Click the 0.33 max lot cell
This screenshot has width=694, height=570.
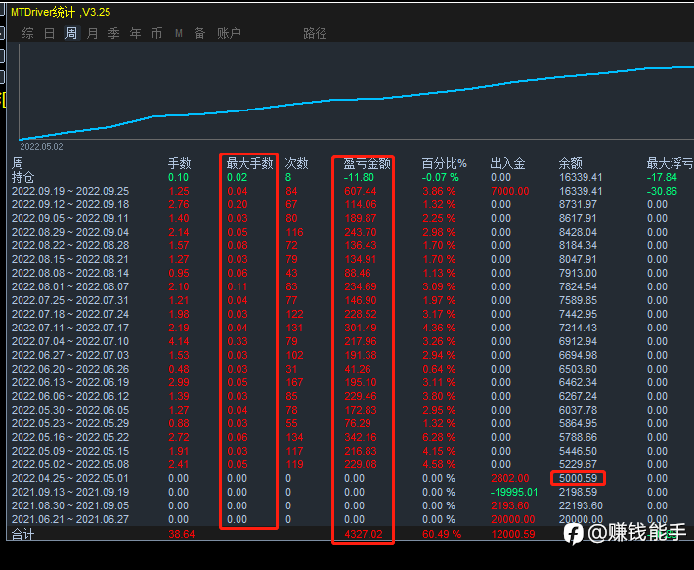click(238, 341)
